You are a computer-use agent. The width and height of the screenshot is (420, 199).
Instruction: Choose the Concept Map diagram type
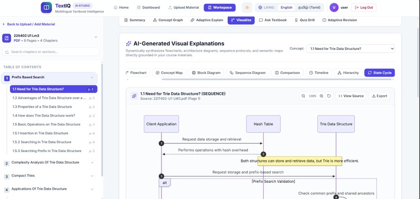tap(169, 73)
